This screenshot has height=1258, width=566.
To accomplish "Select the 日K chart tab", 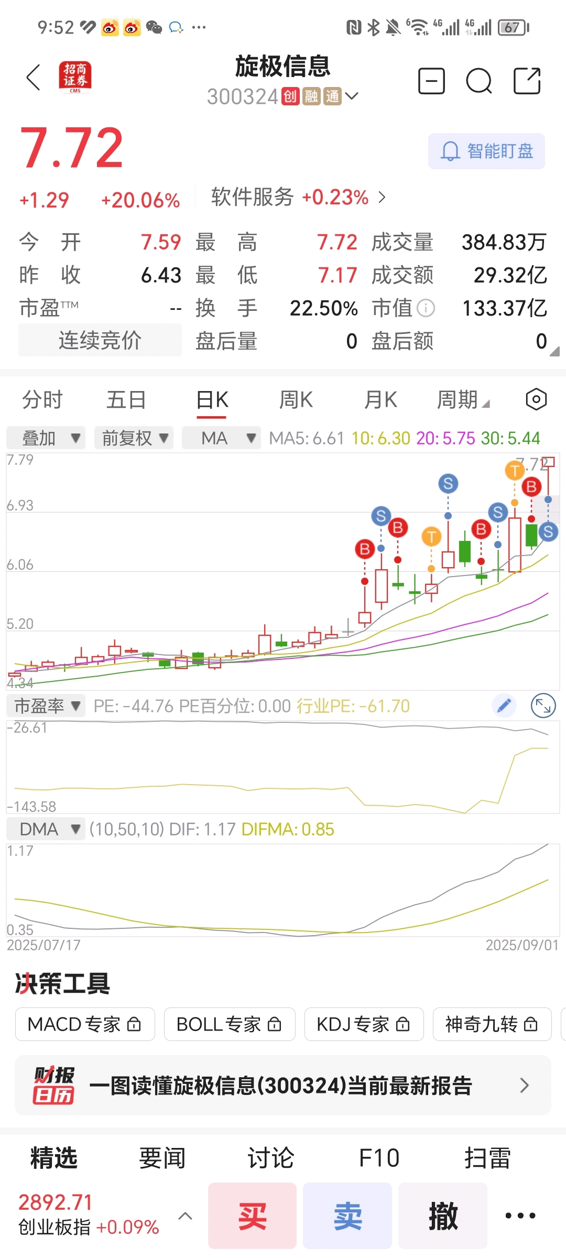I will [212, 400].
